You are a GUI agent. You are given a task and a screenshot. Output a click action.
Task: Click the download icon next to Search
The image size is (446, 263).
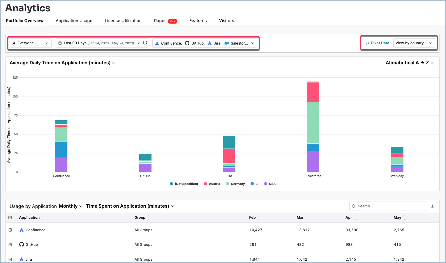[433, 206]
